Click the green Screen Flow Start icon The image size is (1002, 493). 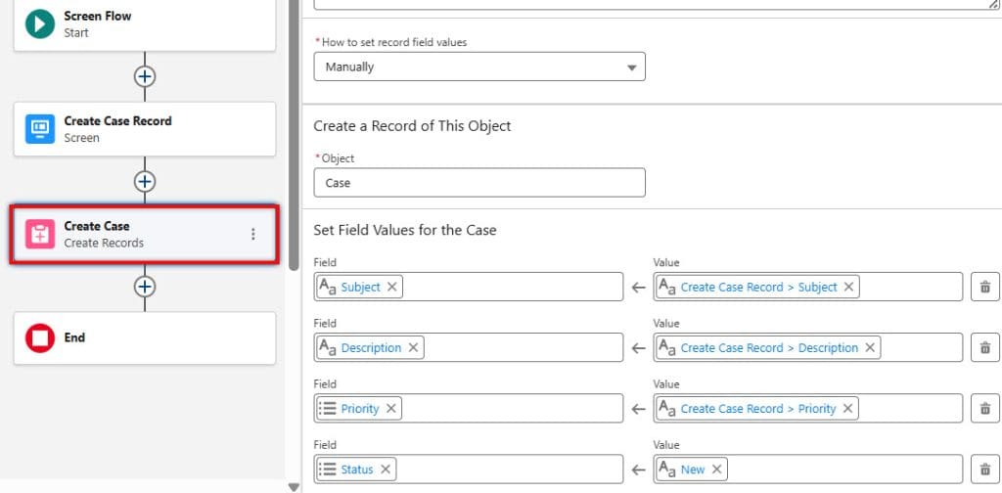point(39,24)
